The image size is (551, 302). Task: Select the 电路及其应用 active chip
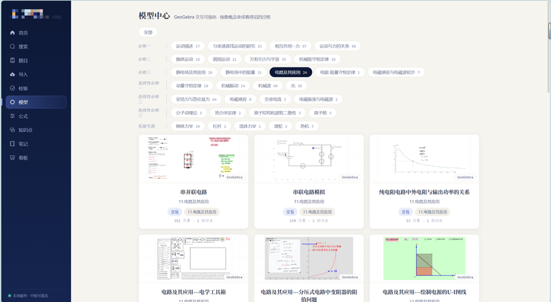(291, 72)
